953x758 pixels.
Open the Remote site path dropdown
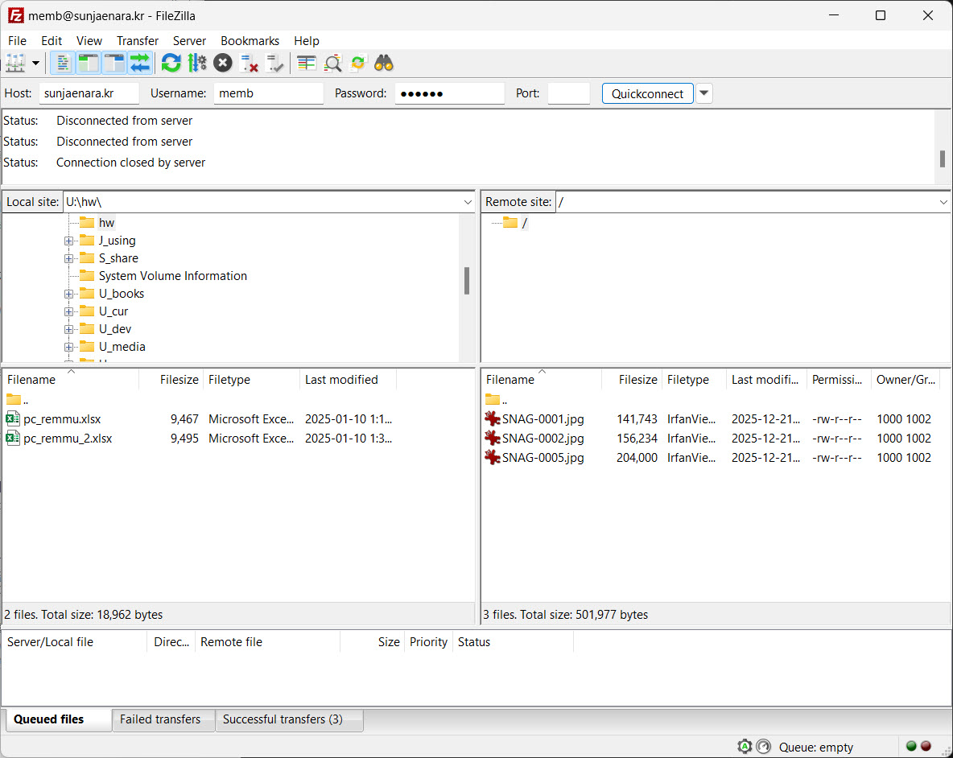tap(943, 202)
